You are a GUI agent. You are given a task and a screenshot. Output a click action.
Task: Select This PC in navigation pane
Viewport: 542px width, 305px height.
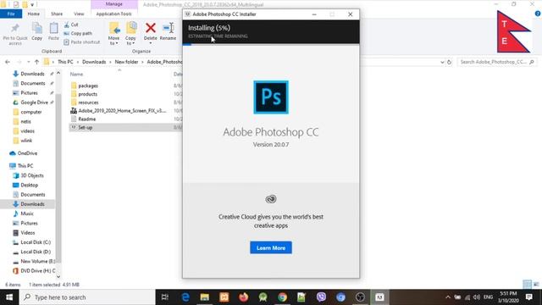[x=25, y=166]
